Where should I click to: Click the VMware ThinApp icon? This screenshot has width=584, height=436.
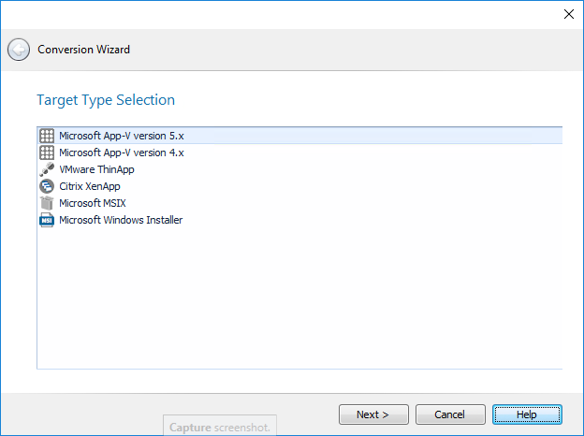point(47,169)
